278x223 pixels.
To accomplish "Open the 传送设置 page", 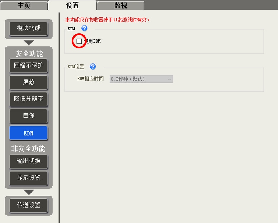I will click(29, 205).
